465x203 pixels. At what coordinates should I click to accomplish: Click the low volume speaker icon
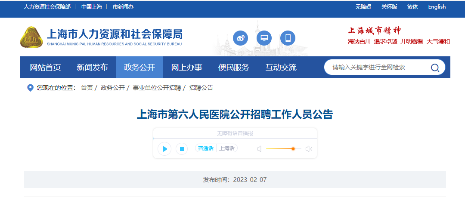260,149
